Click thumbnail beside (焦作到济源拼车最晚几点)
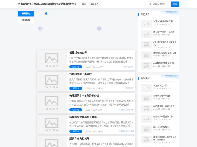Image resolution: width=197 pixels, height=147 pixels. pos(146,55)
